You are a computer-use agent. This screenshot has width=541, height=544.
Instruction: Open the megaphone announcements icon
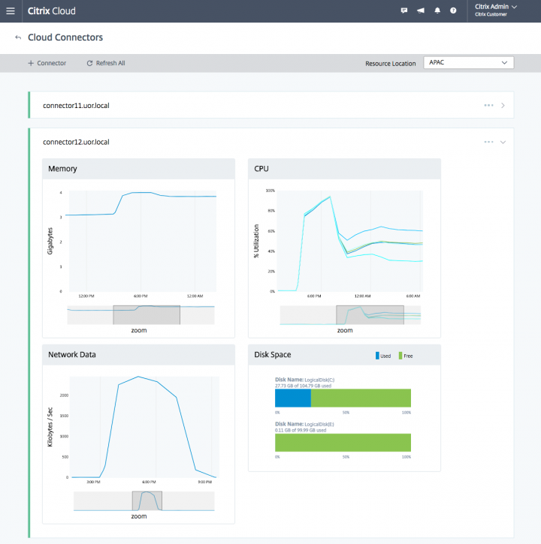coord(421,11)
